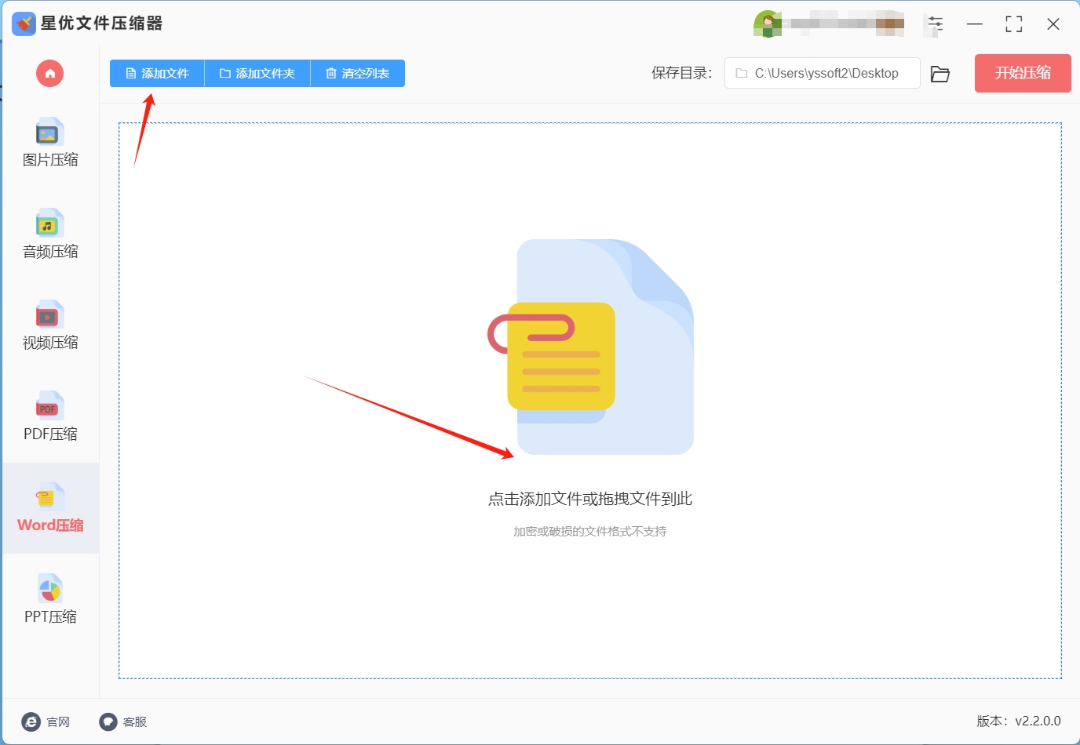Click the version v2.2.0.0 label
The image size is (1080, 745).
point(1019,721)
